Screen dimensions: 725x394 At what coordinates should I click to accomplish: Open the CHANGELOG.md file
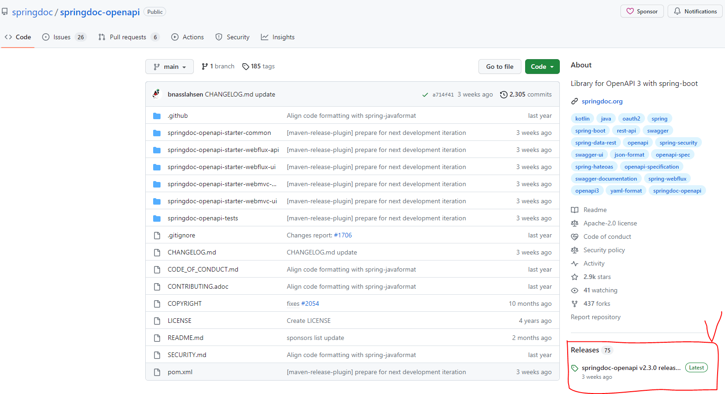(192, 253)
